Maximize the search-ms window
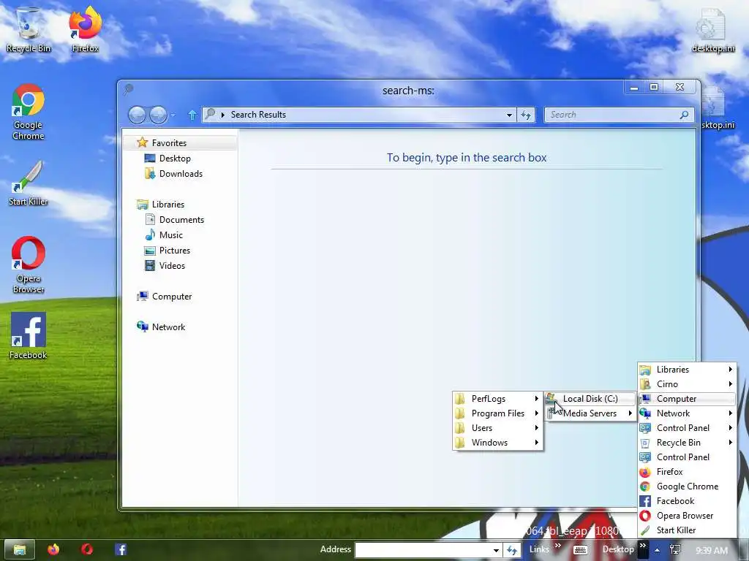This screenshot has height=561, width=749. 654,88
